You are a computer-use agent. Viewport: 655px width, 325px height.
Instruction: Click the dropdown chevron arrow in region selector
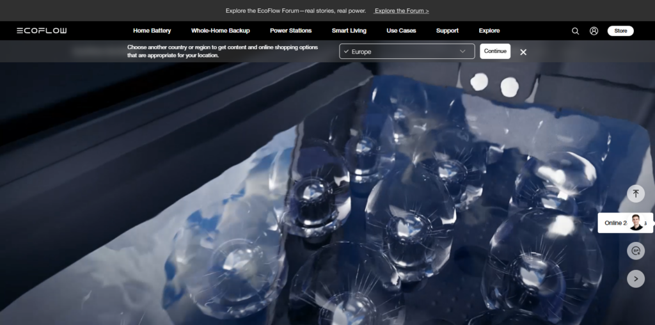point(462,51)
